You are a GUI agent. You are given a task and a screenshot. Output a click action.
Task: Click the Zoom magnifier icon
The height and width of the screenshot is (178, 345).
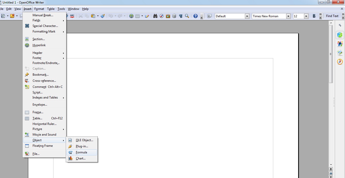[x=187, y=16]
